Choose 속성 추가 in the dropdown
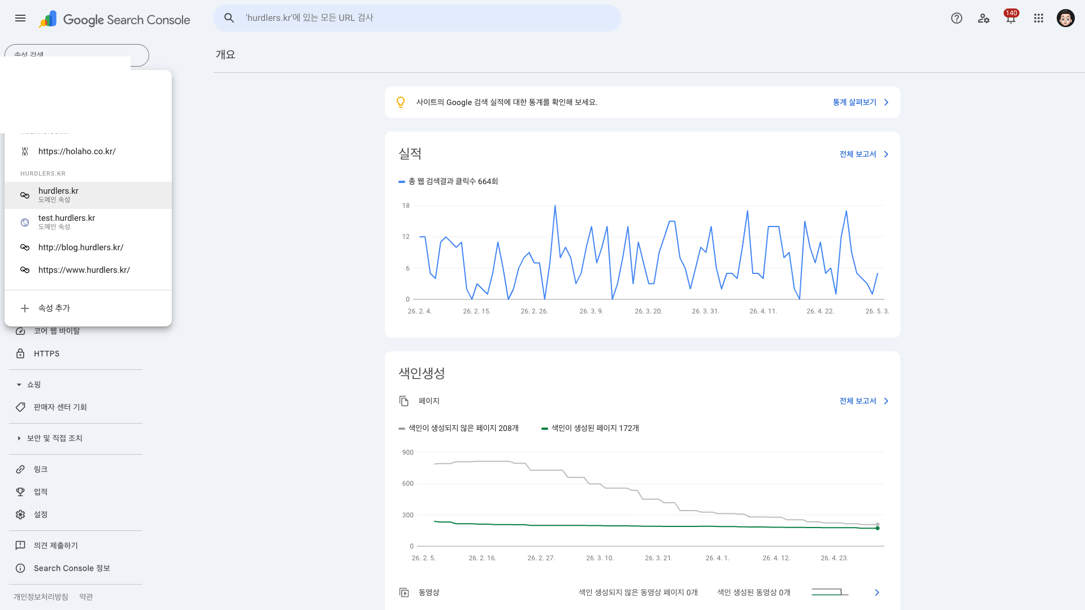Image resolution: width=1085 pixels, height=610 pixels. [88, 308]
